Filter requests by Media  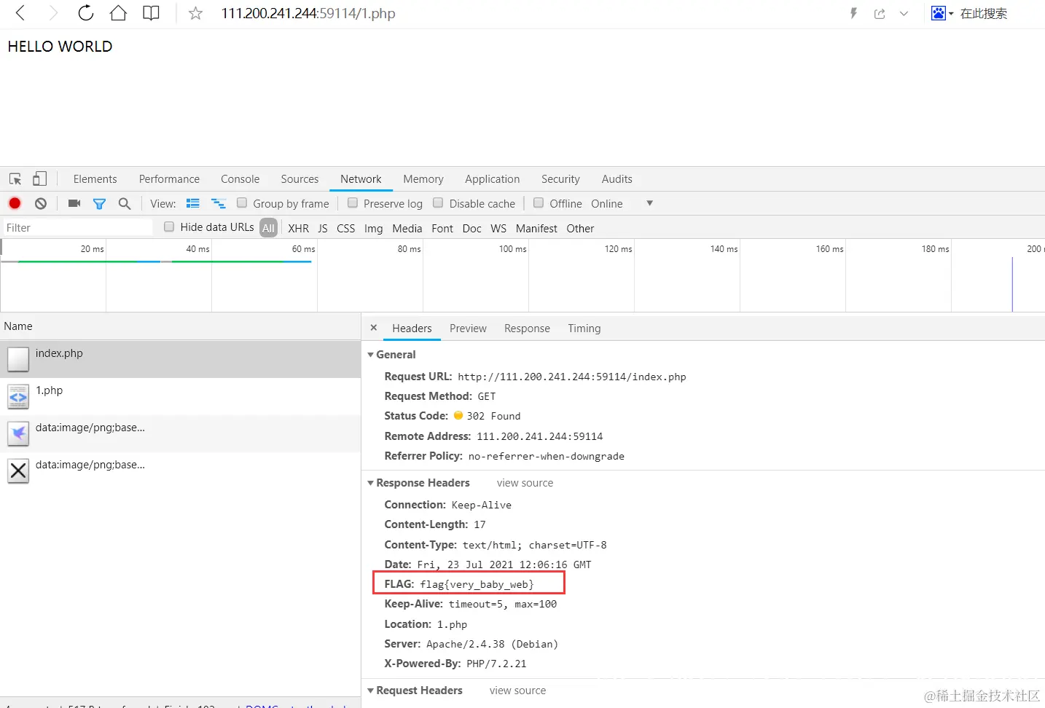pyautogui.click(x=407, y=229)
